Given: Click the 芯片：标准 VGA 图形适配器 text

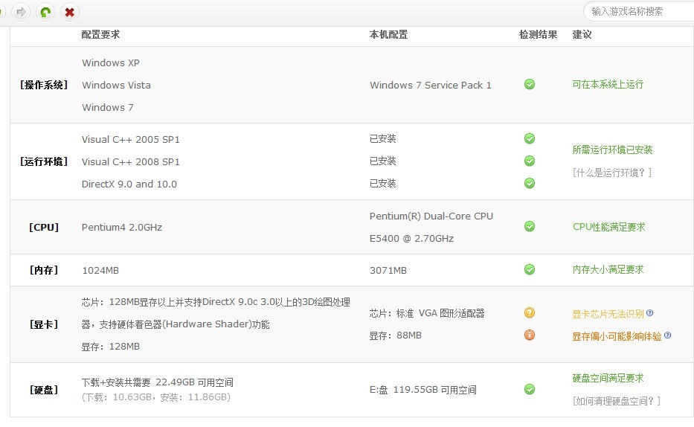Looking at the screenshot, I should pos(427,313).
